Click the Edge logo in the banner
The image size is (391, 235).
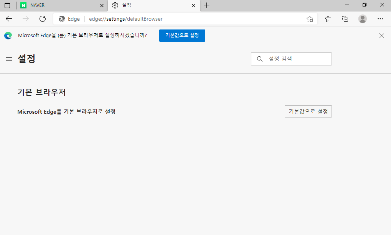coord(8,36)
